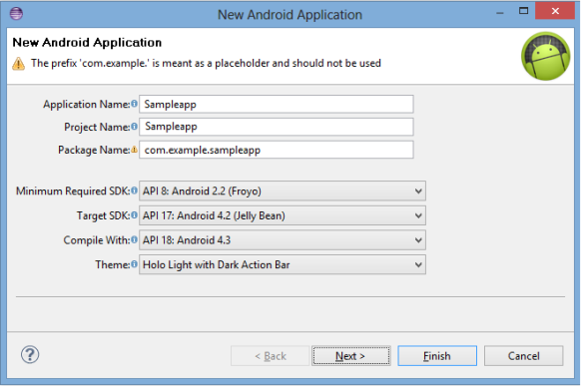
Task: Click the Finish button
Action: click(437, 356)
